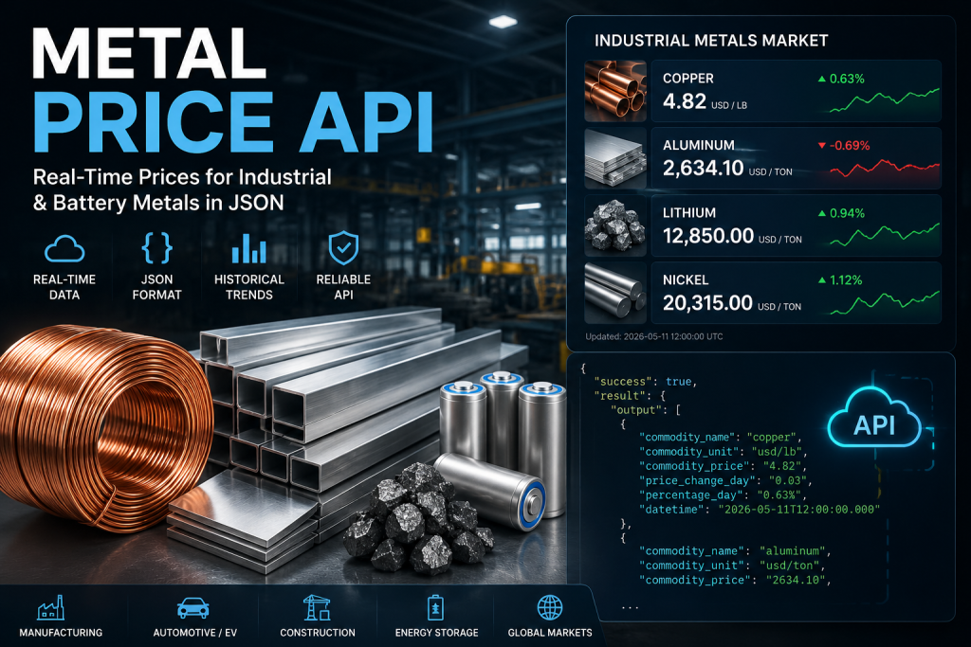
Task: Click the lithium price 12,850.00
Action: [x=707, y=235]
